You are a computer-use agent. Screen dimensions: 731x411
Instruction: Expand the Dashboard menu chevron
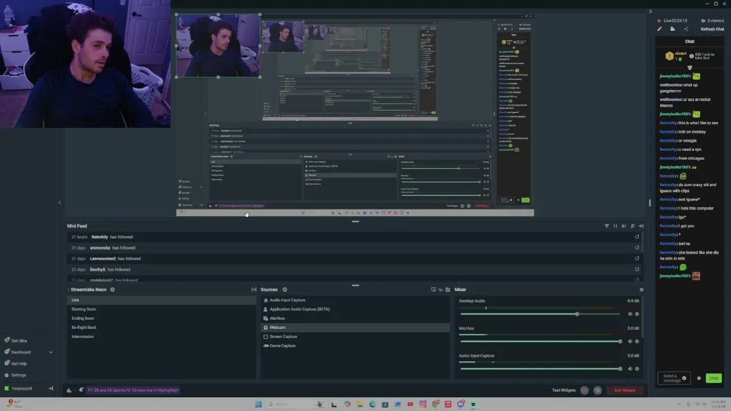pos(50,352)
